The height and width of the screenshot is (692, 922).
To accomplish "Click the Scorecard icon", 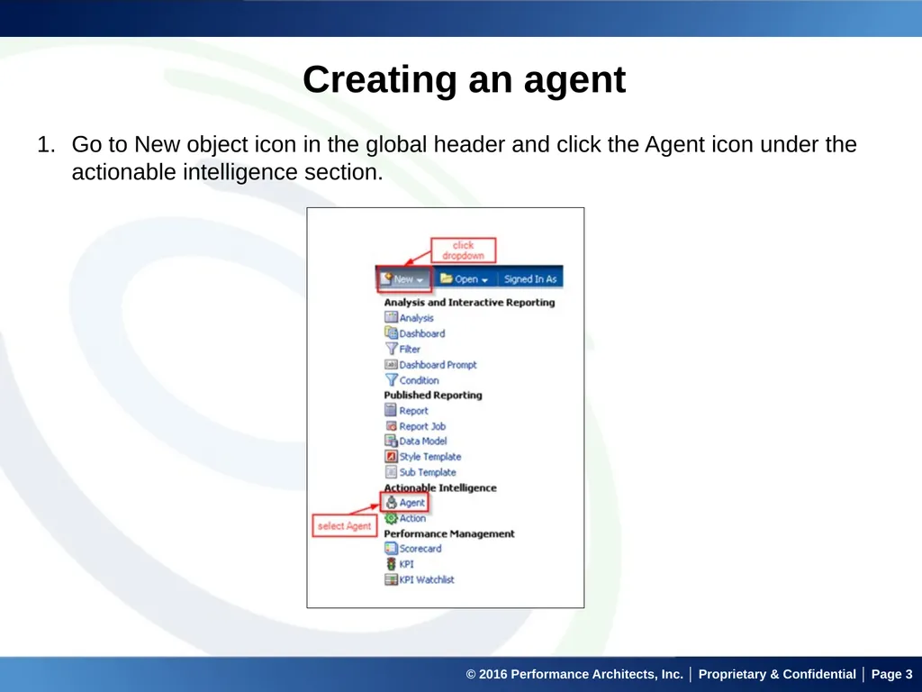I will click(391, 549).
